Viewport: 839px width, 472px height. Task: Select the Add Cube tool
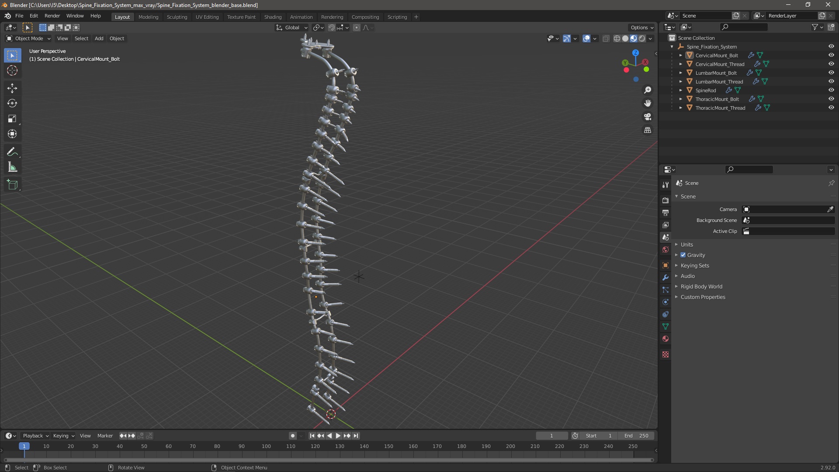[x=12, y=185]
